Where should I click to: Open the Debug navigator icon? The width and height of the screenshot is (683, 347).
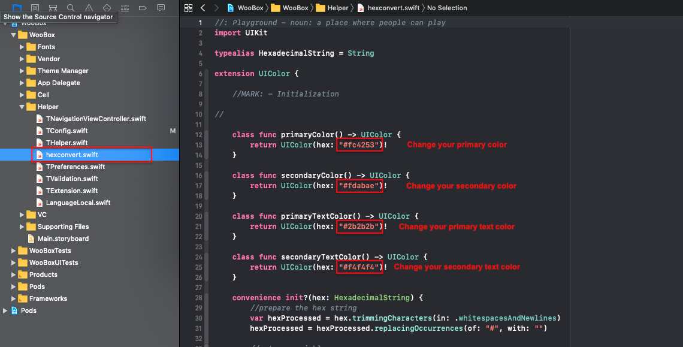point(125,7)
